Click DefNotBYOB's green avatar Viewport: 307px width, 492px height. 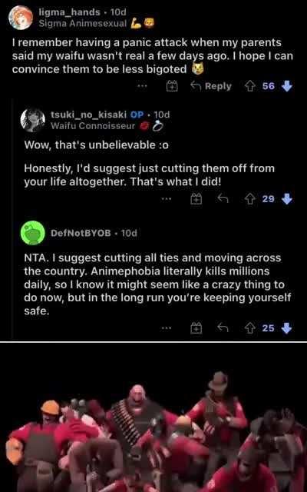pyautogui.click(x=32, y=233)
